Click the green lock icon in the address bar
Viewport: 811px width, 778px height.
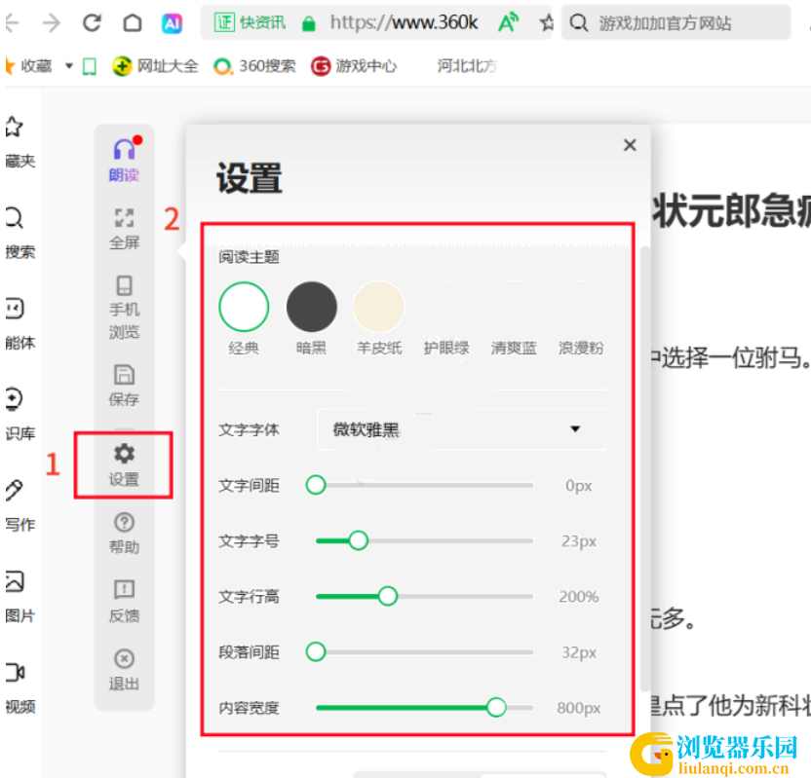click(309, 23)
